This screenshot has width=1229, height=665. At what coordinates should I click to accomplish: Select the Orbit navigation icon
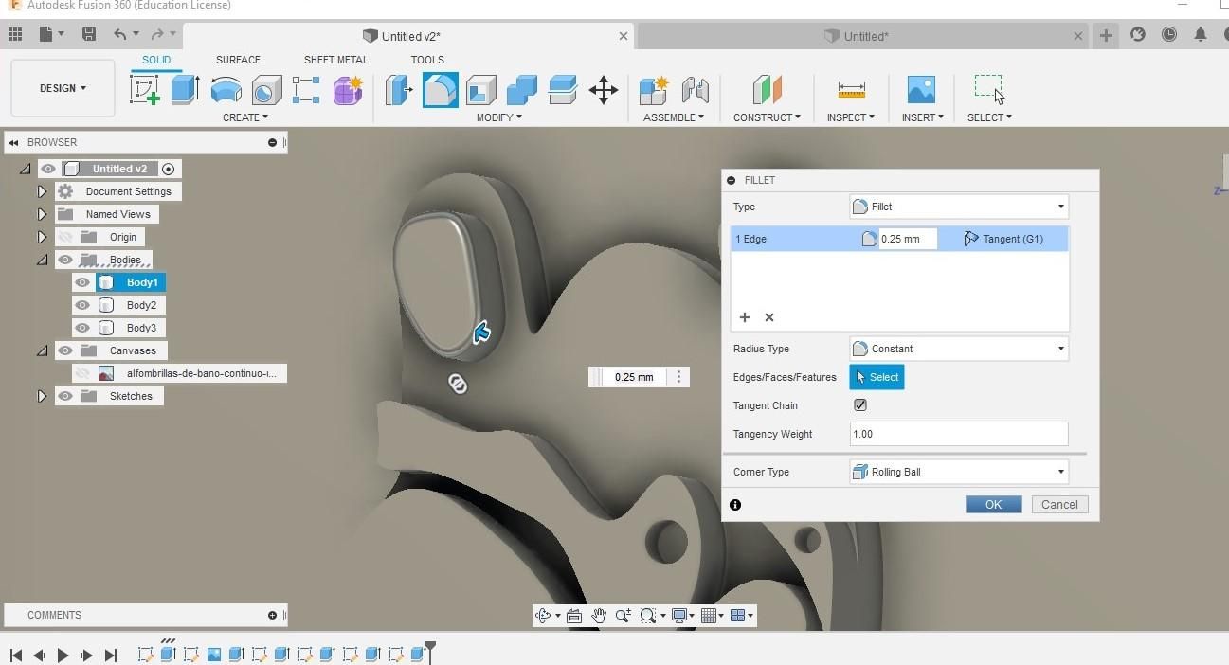(x=543, y=616)
